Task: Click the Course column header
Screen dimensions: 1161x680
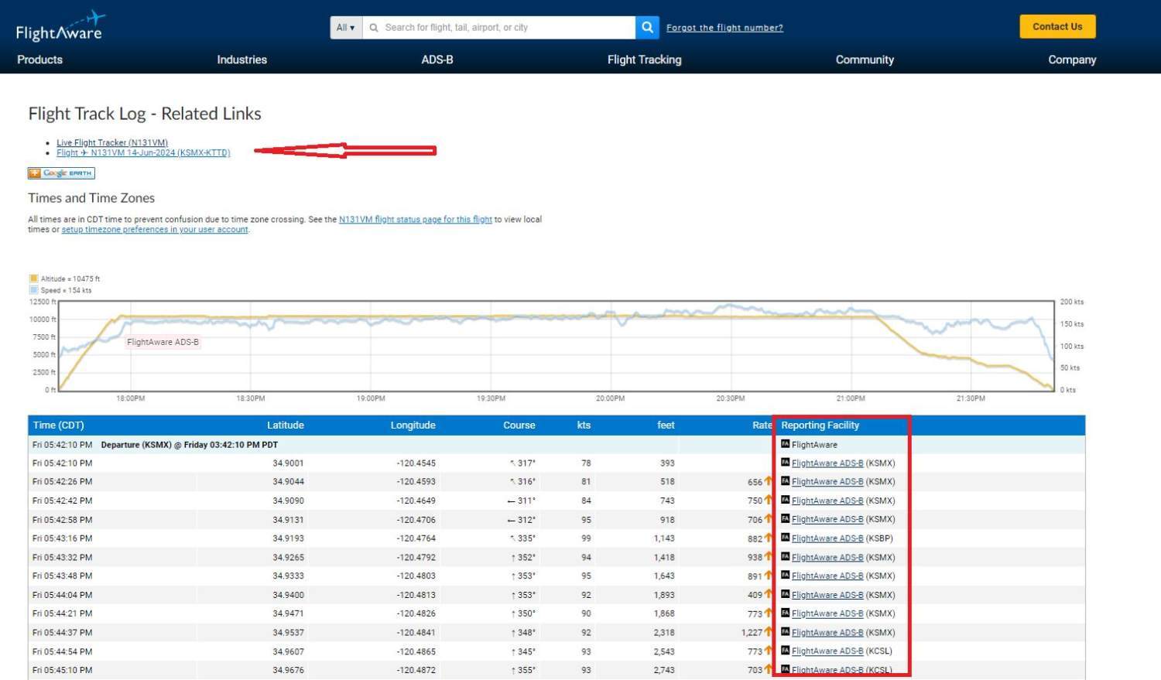Action: (x=519, y=425)
